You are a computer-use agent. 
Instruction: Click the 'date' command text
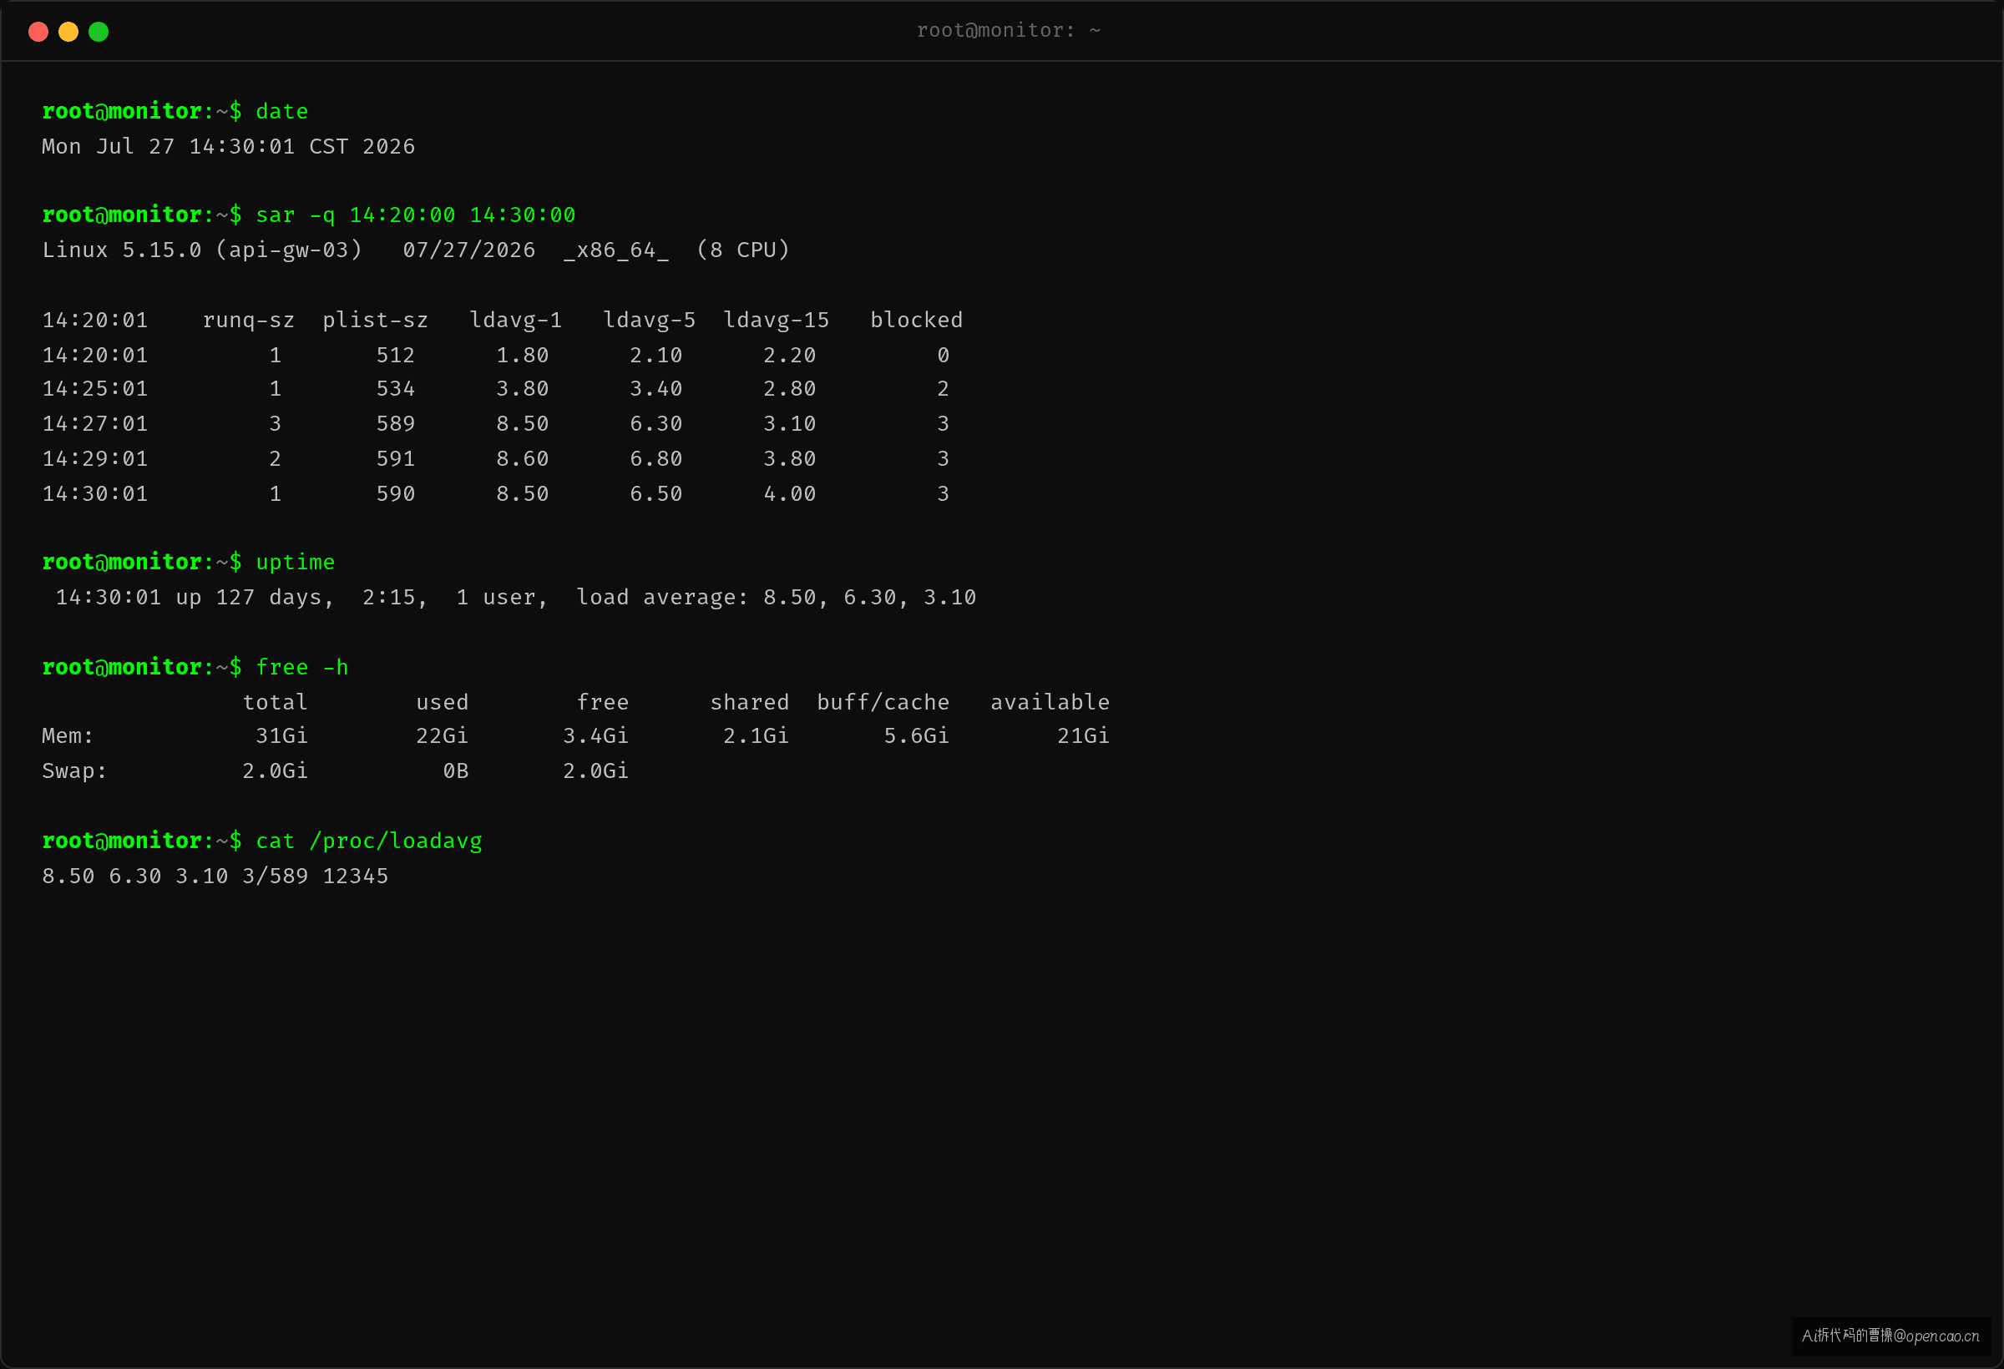[x=282, y=111]
